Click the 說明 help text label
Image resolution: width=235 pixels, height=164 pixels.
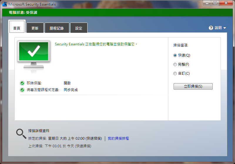(x=218, y=28)
